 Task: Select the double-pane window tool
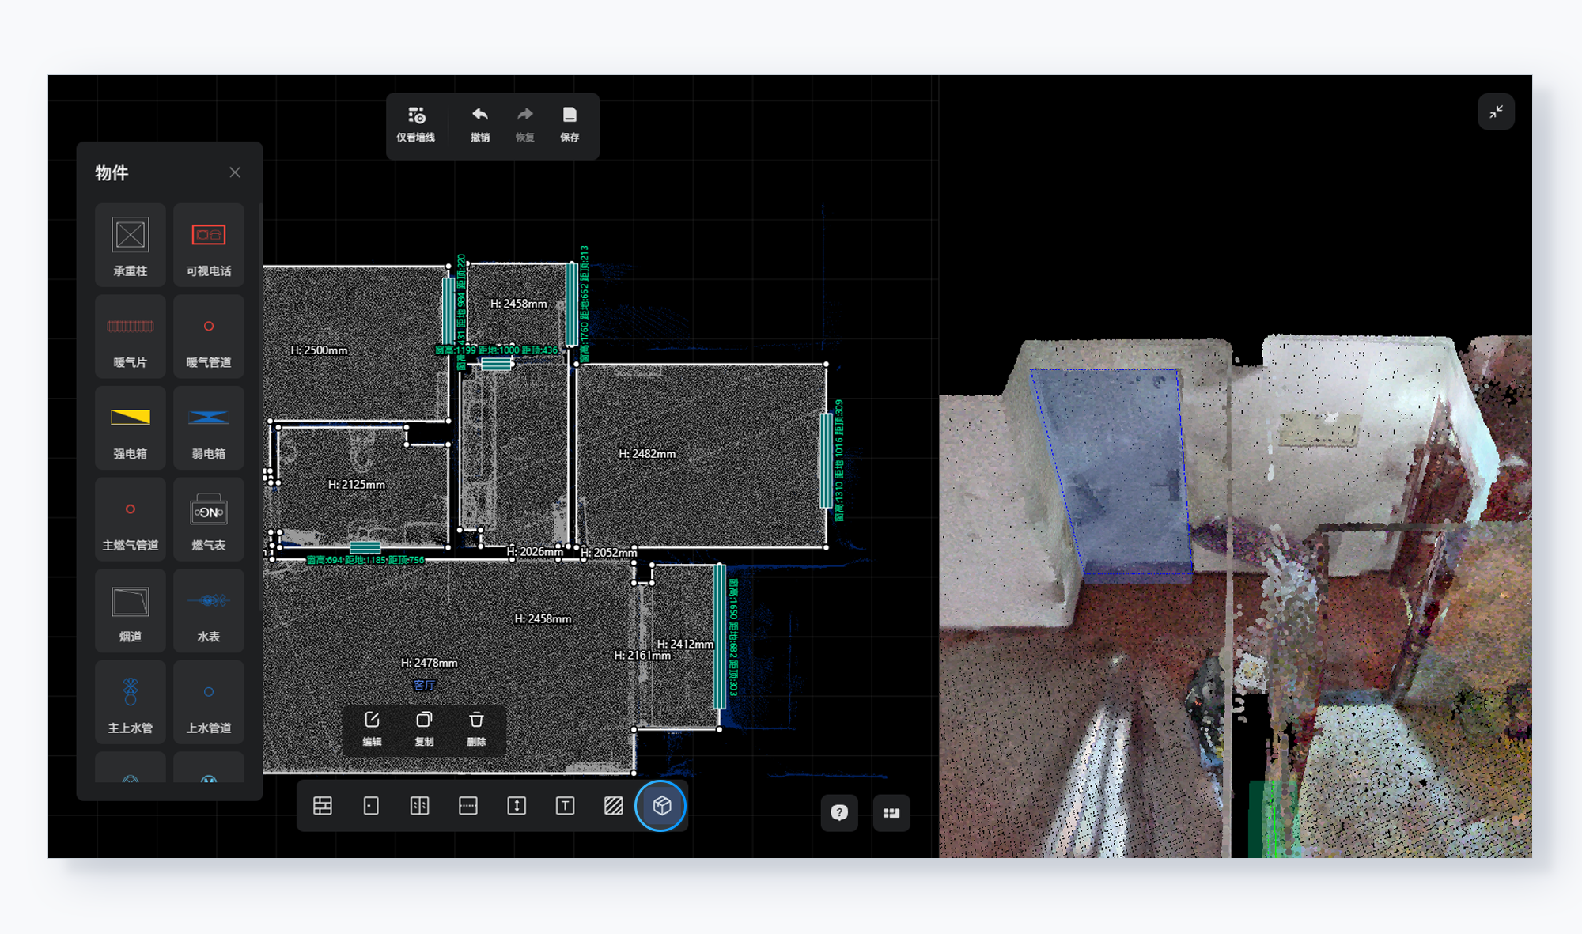click(x=420, y=806)
